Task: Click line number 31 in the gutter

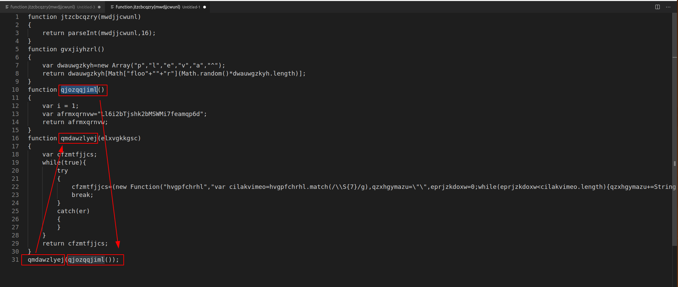Action: coord(15,260)
